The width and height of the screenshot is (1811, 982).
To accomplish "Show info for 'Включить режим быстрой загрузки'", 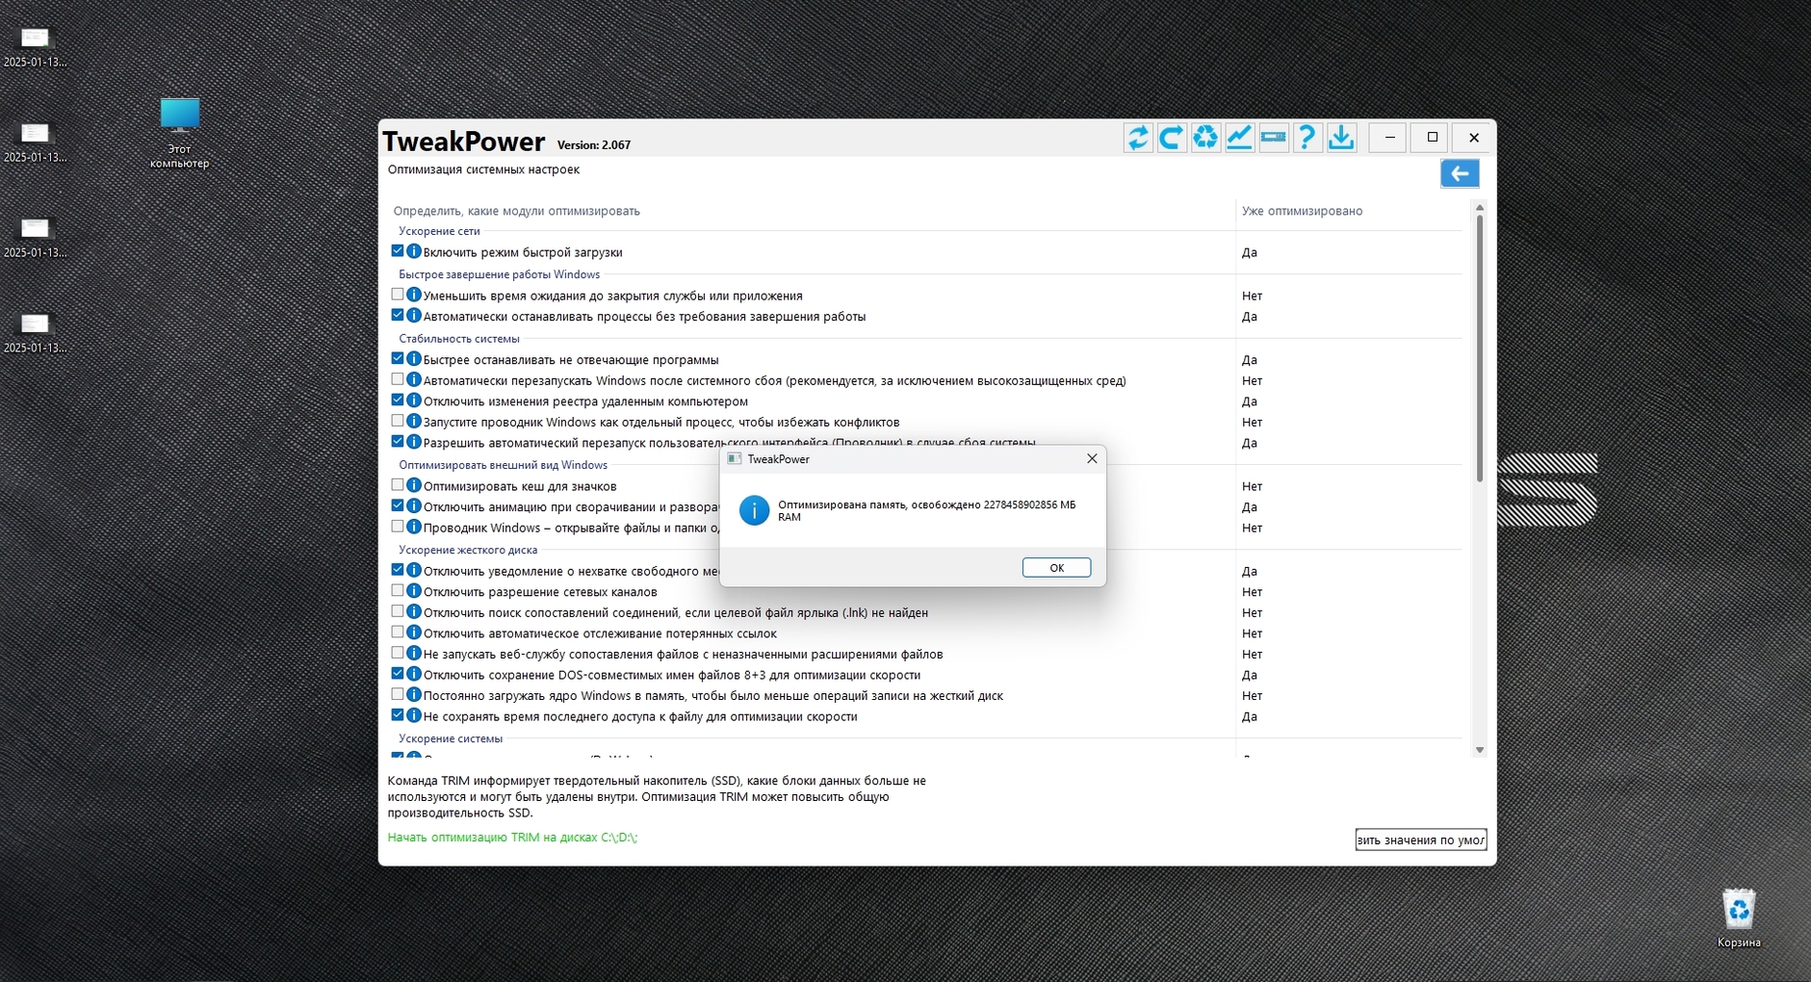I will click(414, 251).
